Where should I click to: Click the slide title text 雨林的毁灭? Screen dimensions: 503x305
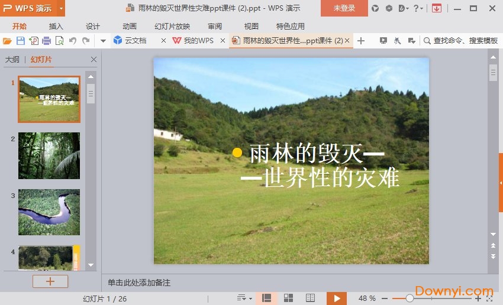click(x=306, y=154)
